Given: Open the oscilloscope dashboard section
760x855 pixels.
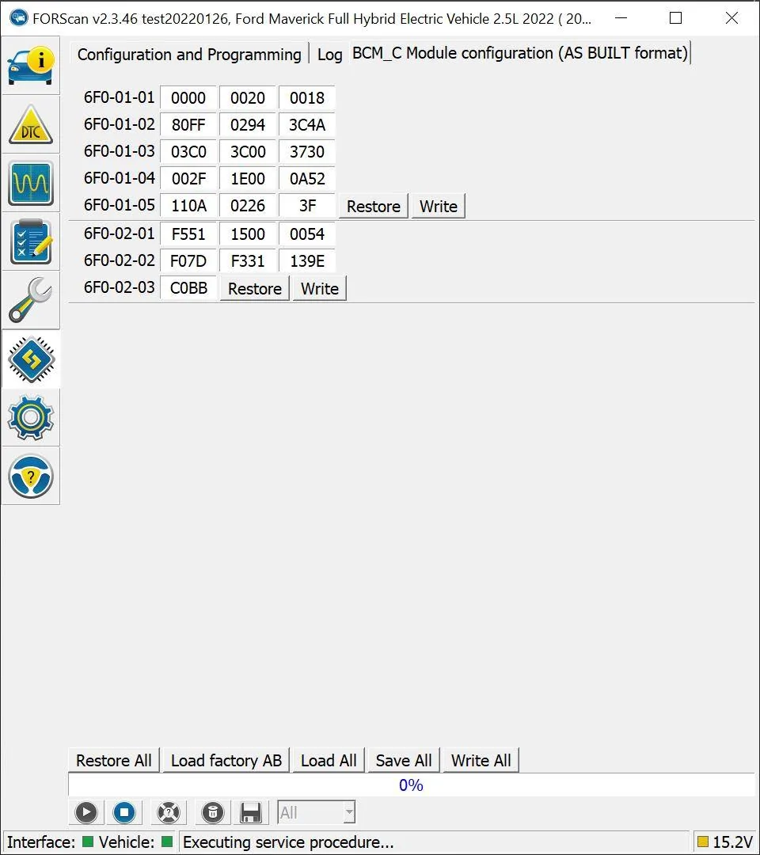Looking at the screenshot, I should click(x=31, y=183).
